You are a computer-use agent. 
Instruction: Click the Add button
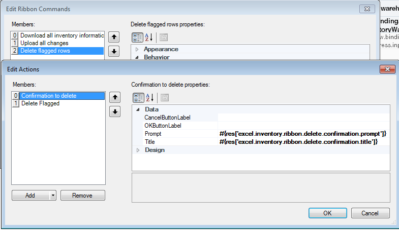click(30, 196)
